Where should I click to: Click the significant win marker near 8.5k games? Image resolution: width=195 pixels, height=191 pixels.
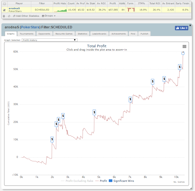point(153,81)
